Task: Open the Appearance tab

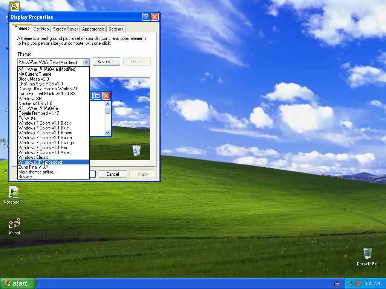Action: (93, 29)
